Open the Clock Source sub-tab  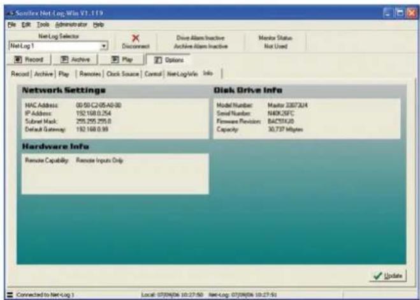coord(122,74)
